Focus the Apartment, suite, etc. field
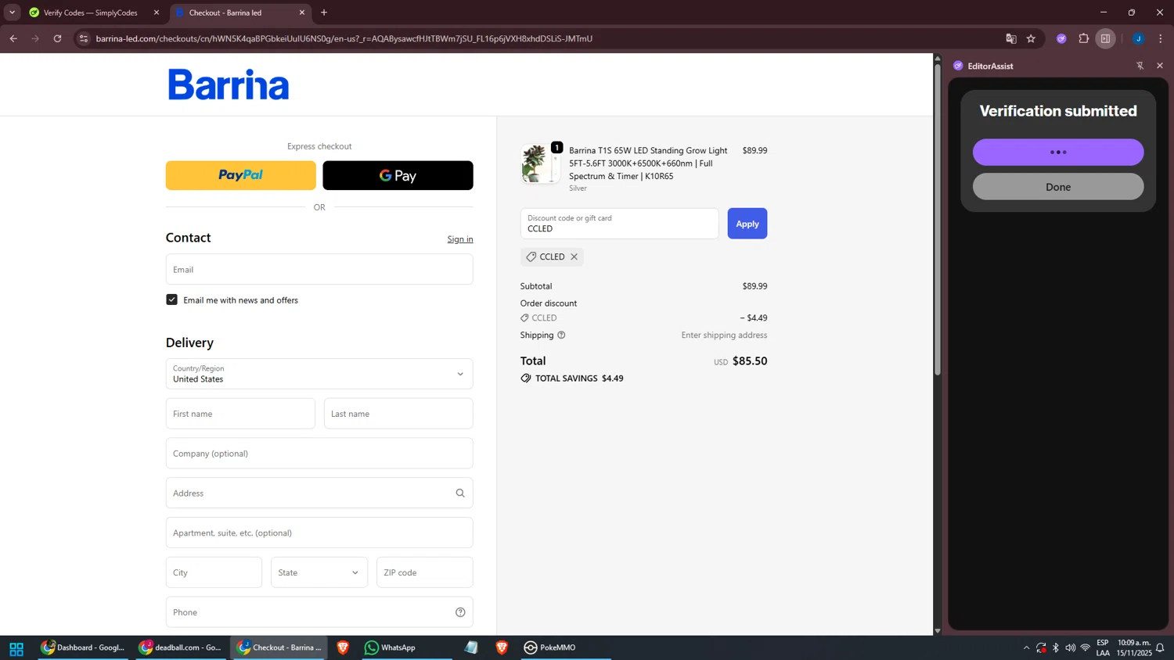This screenshot has height=660, width=1174. [x=319, y=533]
